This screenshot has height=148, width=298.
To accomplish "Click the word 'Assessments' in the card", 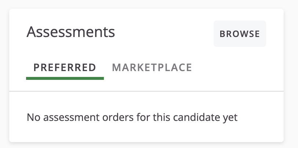I will (x=71, y=32).
